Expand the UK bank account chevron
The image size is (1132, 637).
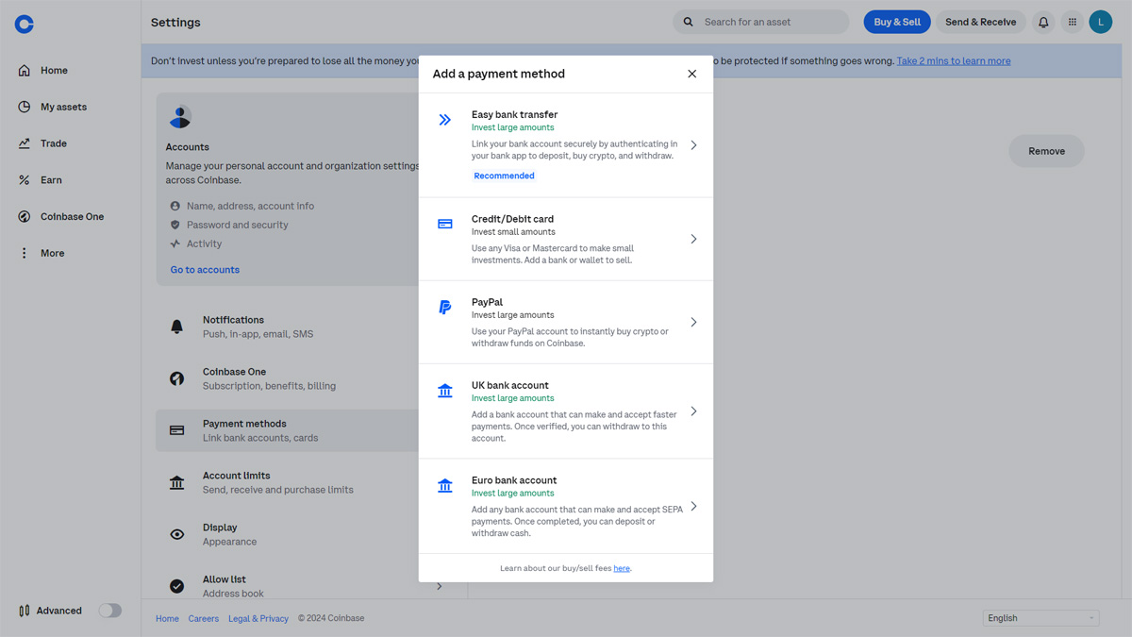coord(693,411)
